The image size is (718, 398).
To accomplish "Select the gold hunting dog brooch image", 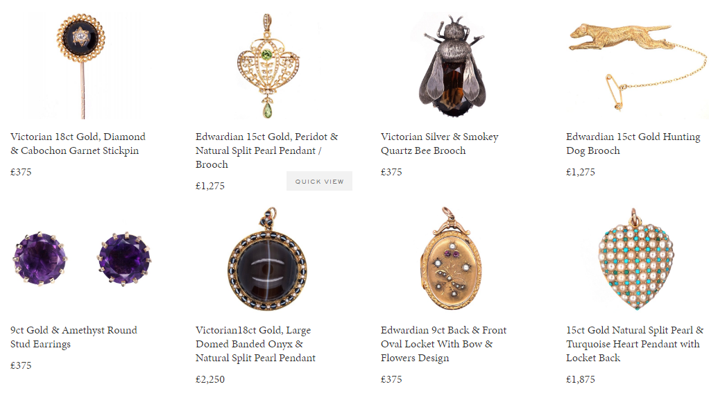I will click(638, 67).
